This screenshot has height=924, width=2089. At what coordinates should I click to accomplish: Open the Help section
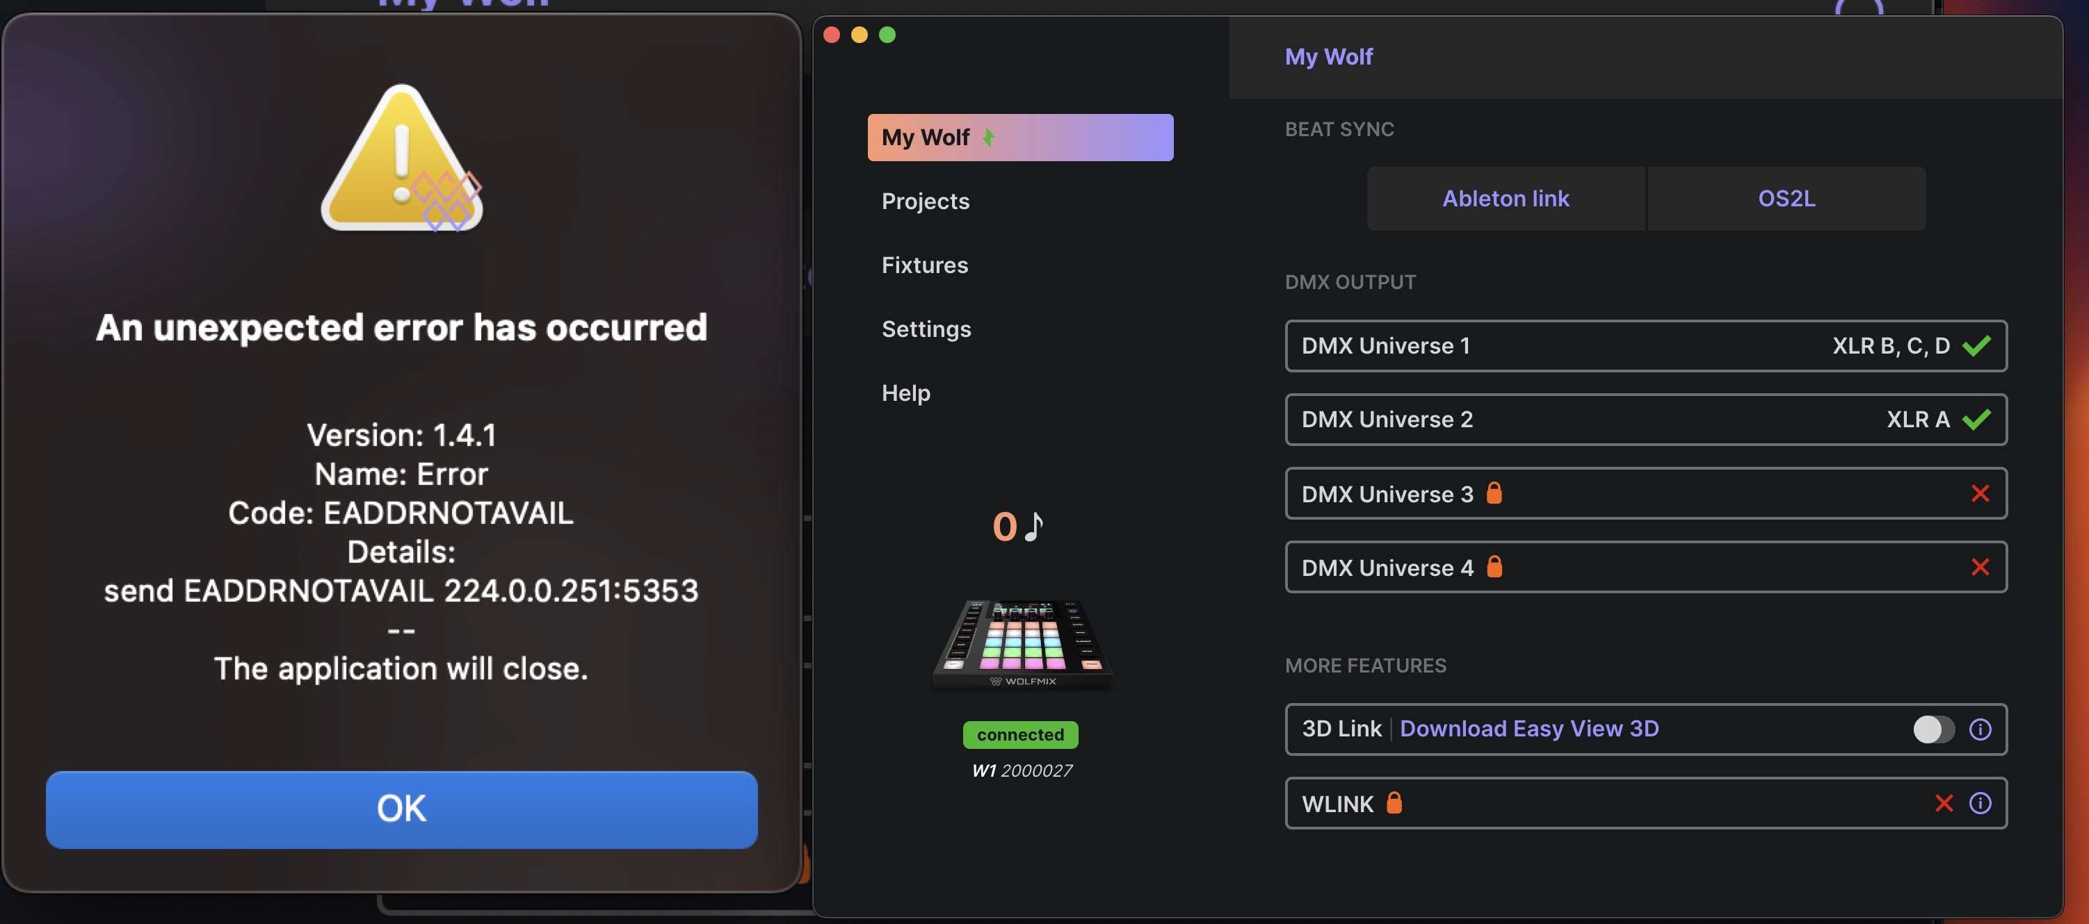(x=906, y=393)
